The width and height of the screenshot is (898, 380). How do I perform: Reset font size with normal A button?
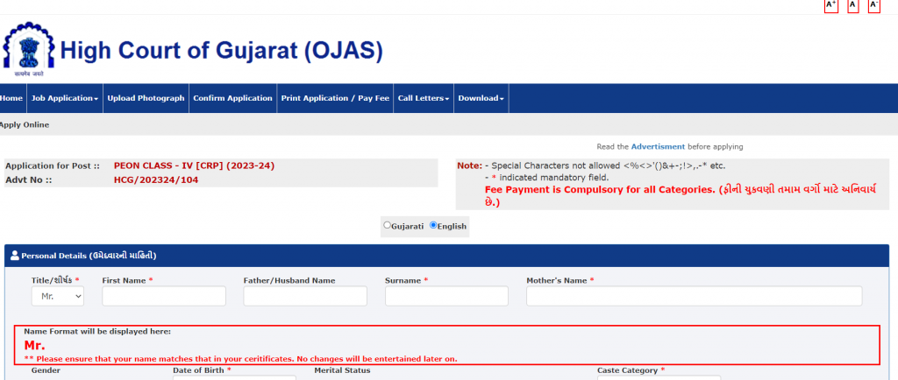click(x=852, y=6)
